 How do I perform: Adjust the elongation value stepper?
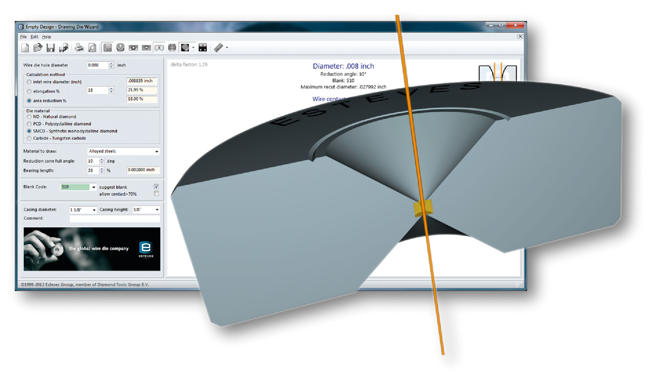[111, 90]
